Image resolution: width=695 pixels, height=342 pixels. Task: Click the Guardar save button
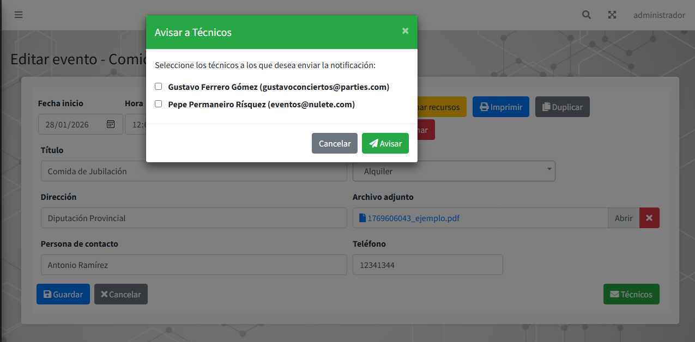[63, 294]
